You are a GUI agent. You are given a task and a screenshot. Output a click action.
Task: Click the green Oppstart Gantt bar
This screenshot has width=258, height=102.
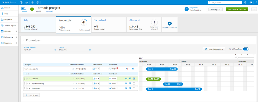click(153, 79)
